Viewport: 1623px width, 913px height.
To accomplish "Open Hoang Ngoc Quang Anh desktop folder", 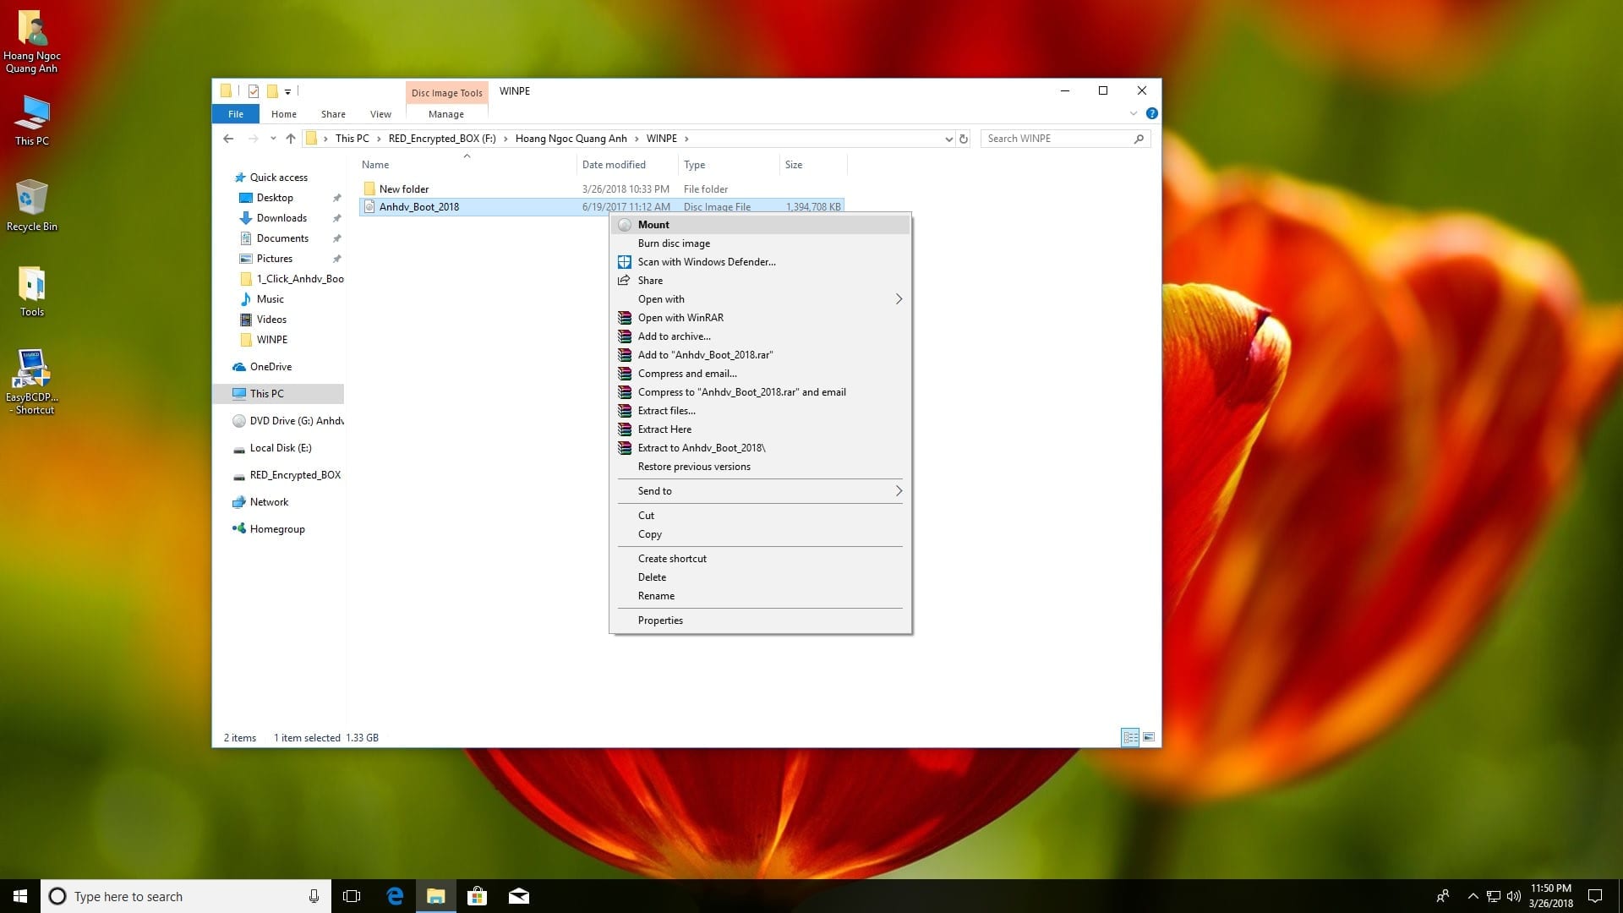I will point(31,41).
